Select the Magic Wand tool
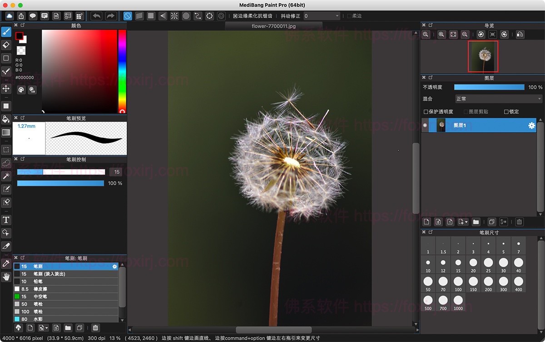Screen dimensions: 545x342 [6, 176]
